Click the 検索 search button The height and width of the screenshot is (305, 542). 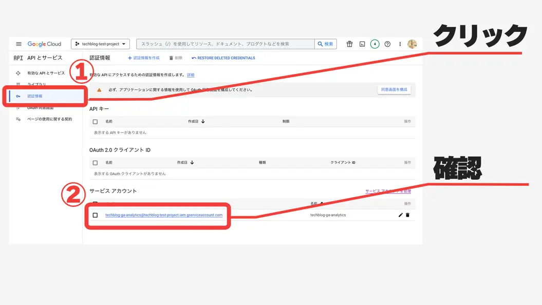326,44
